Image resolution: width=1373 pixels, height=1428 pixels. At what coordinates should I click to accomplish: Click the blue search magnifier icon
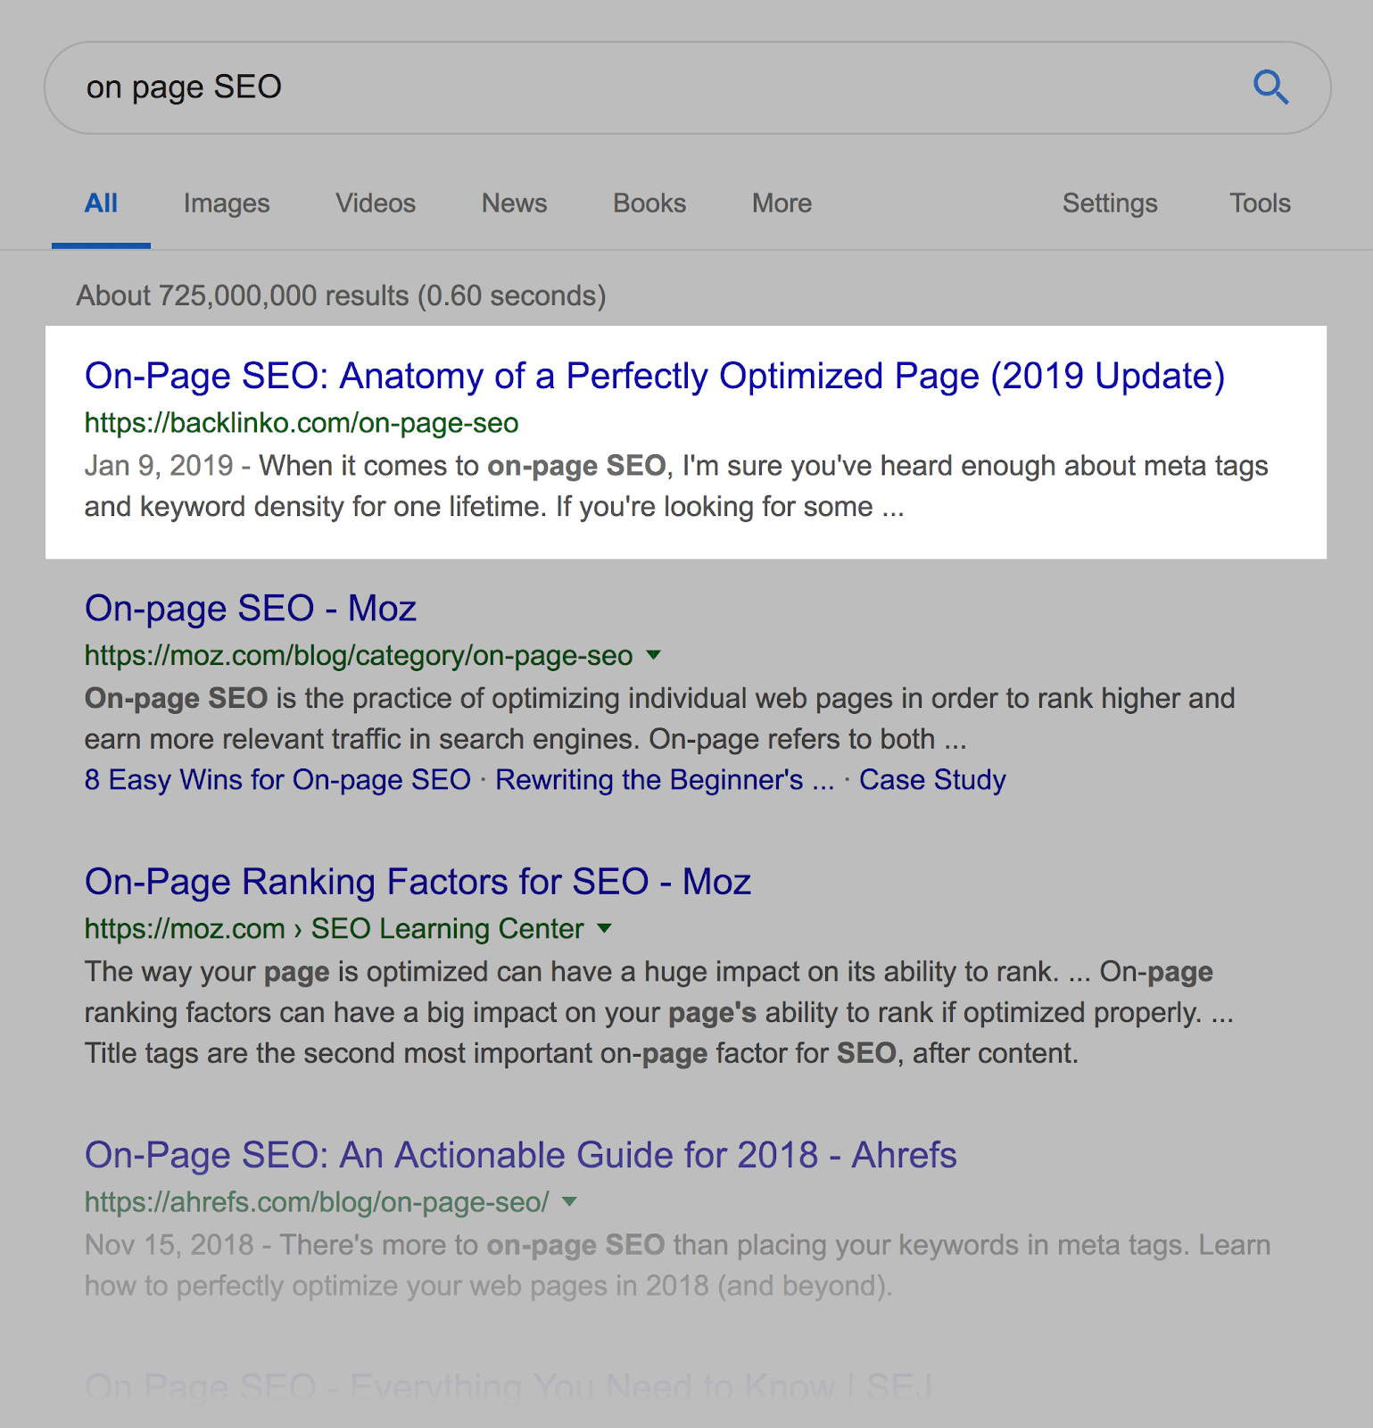point(1270,87)
